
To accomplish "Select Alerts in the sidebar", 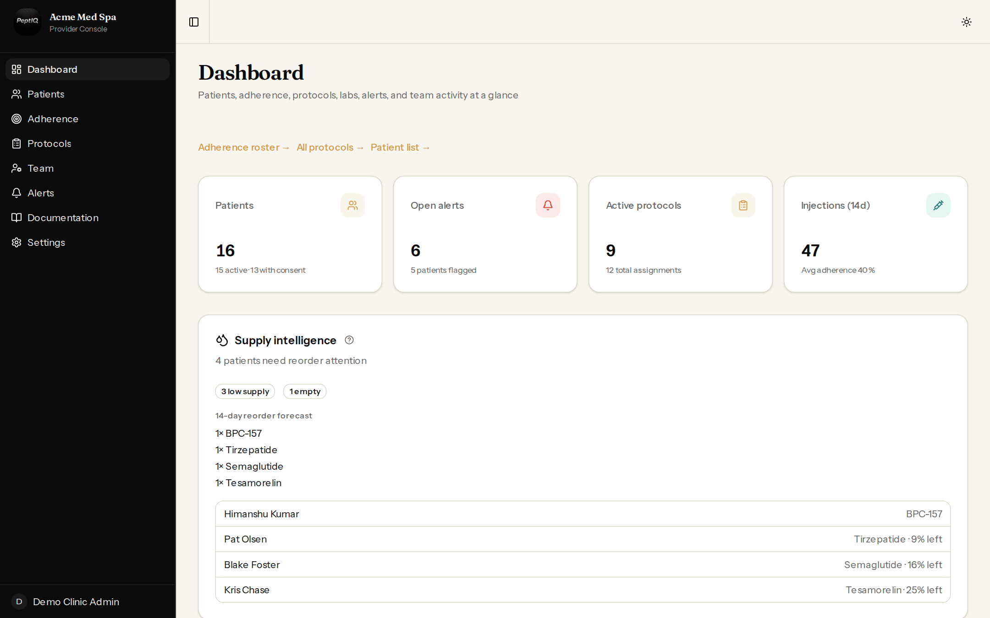I will pos(88,193).
